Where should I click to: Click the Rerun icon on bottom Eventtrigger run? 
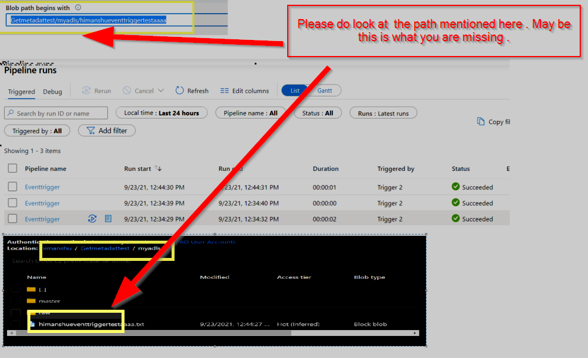click(92, 218)
